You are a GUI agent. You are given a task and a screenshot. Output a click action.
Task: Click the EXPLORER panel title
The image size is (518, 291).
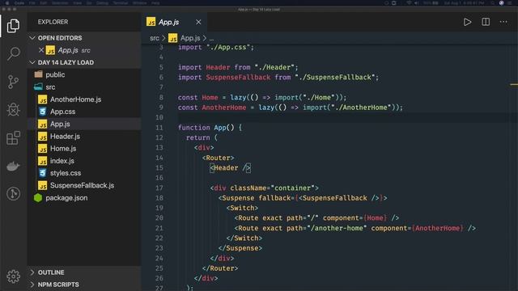click(53, 22)
